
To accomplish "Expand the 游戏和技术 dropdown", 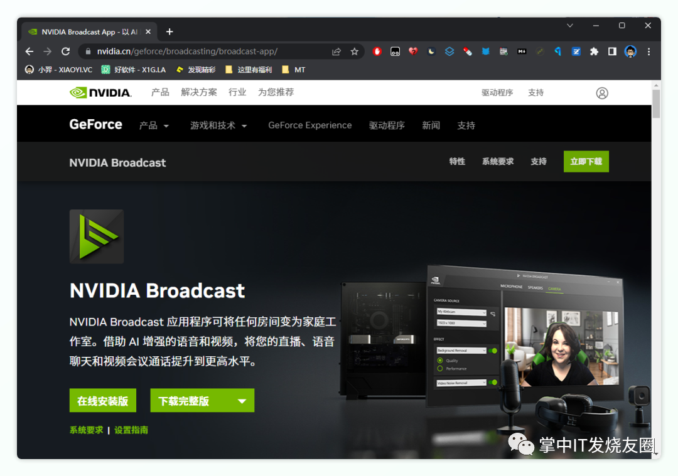I will pyautogui.click(x=218, y=125).
